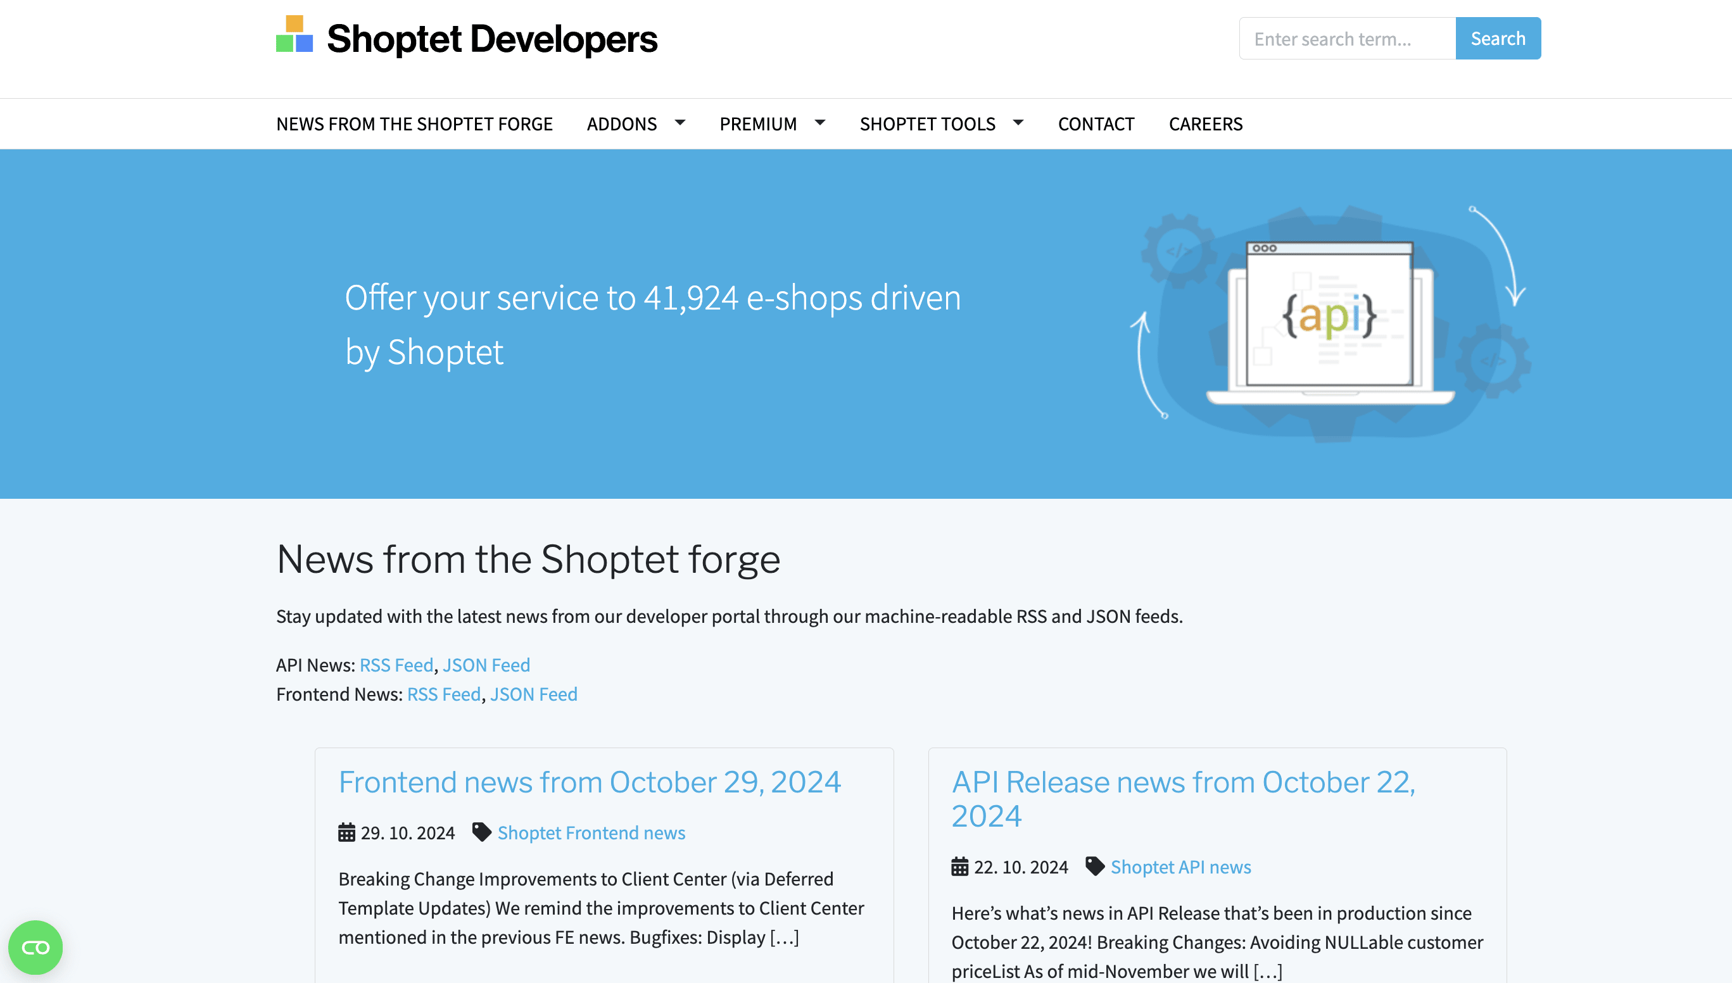This screenshot has width=1732, height=983.
Task: Click the 'Offer your service to 41,924 e-shops' banner text
Action: click(652, 325)
